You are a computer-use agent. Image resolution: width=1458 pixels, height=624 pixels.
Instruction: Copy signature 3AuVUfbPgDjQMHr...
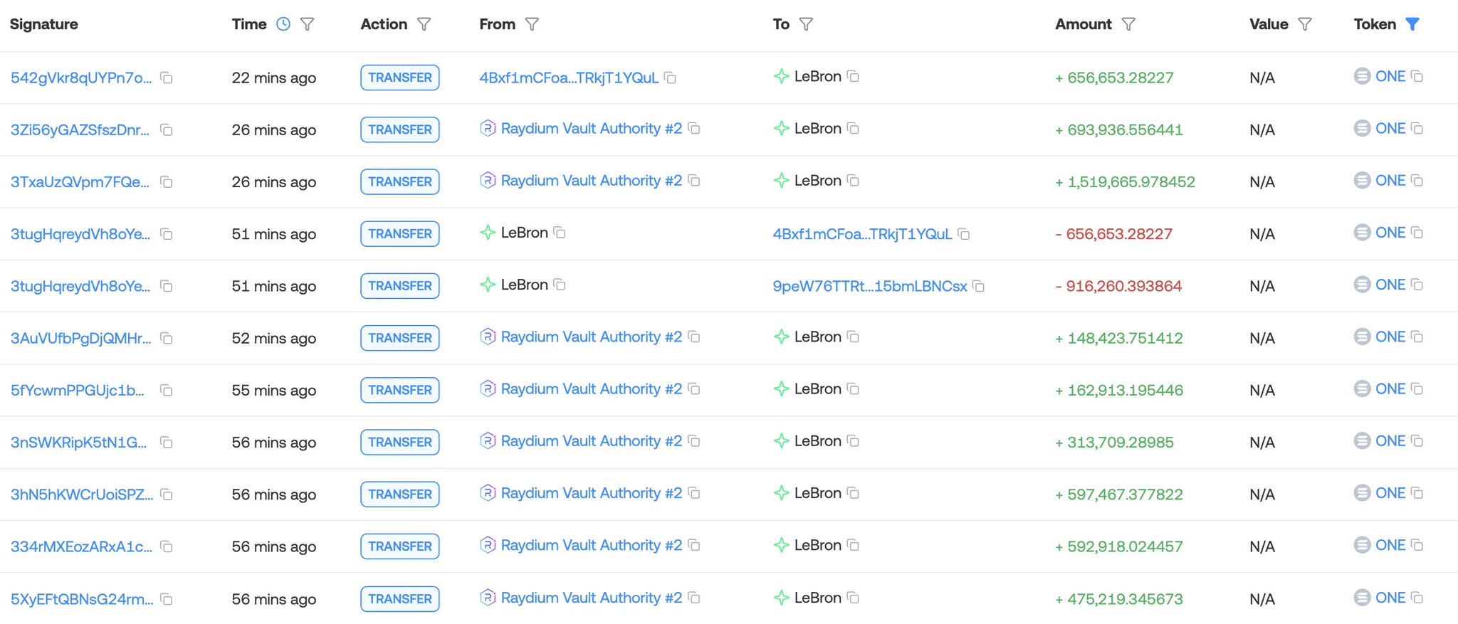click(x=167, y=338)
